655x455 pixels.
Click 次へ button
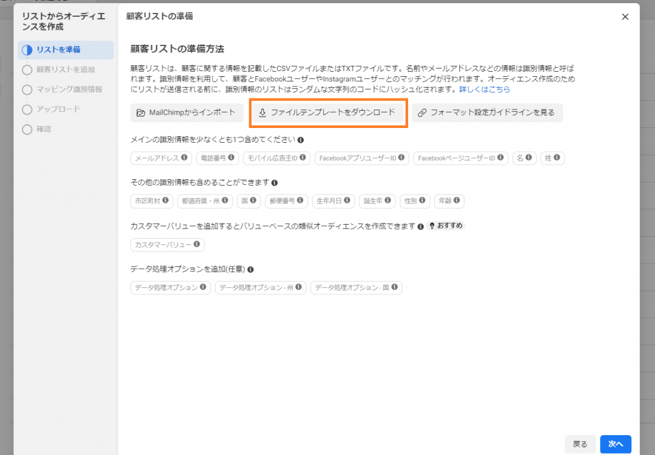point(615,443)
